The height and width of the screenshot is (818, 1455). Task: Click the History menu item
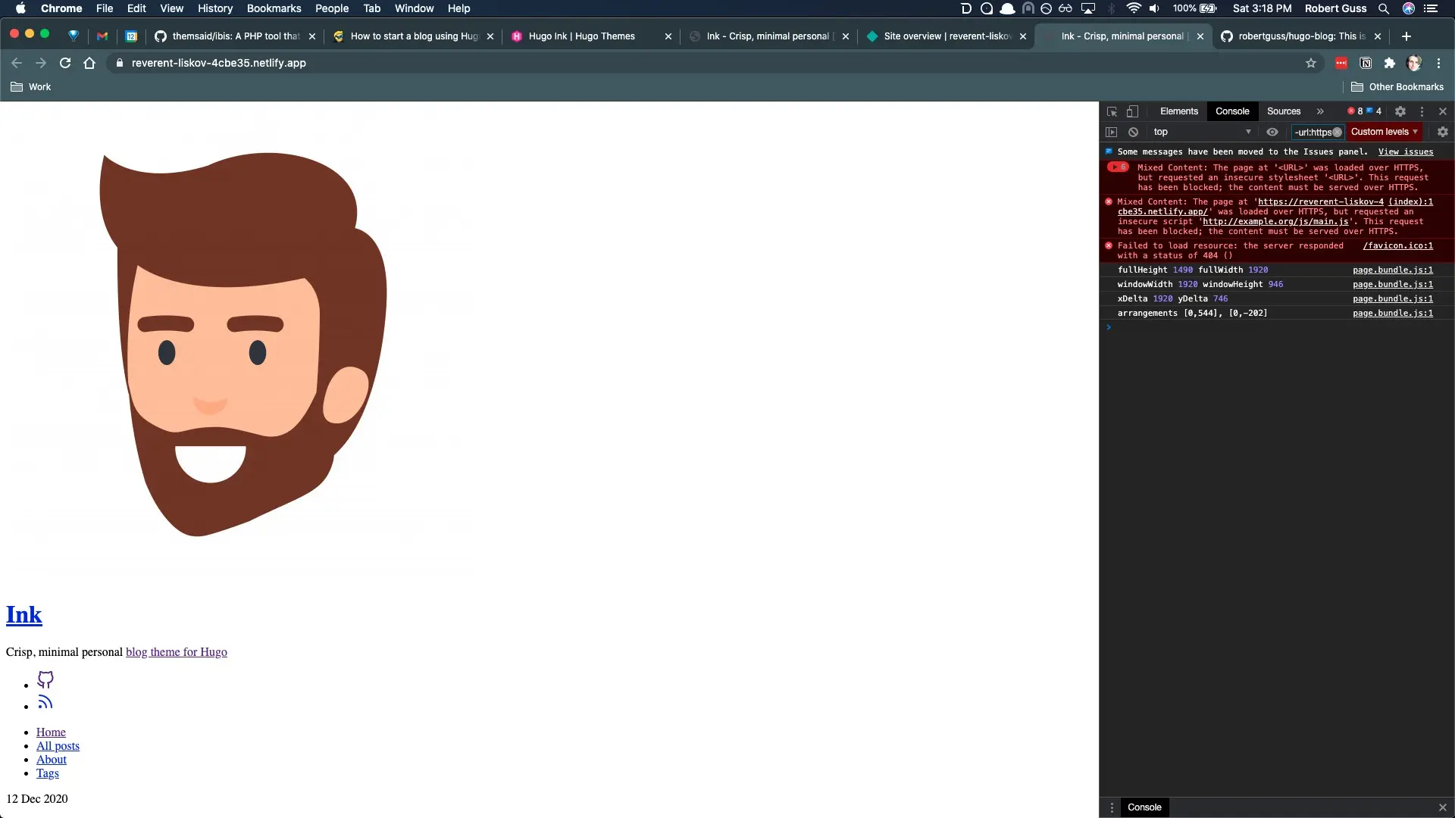(x=215, y=8)
